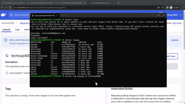Click the serverapp repository row in terminal

coord(67,60)
